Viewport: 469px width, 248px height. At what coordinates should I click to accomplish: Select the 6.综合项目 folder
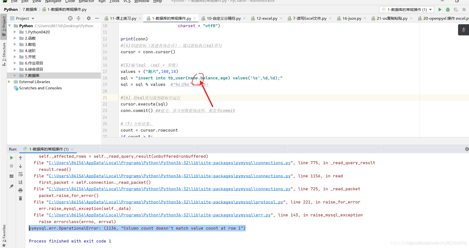[34, 69]
